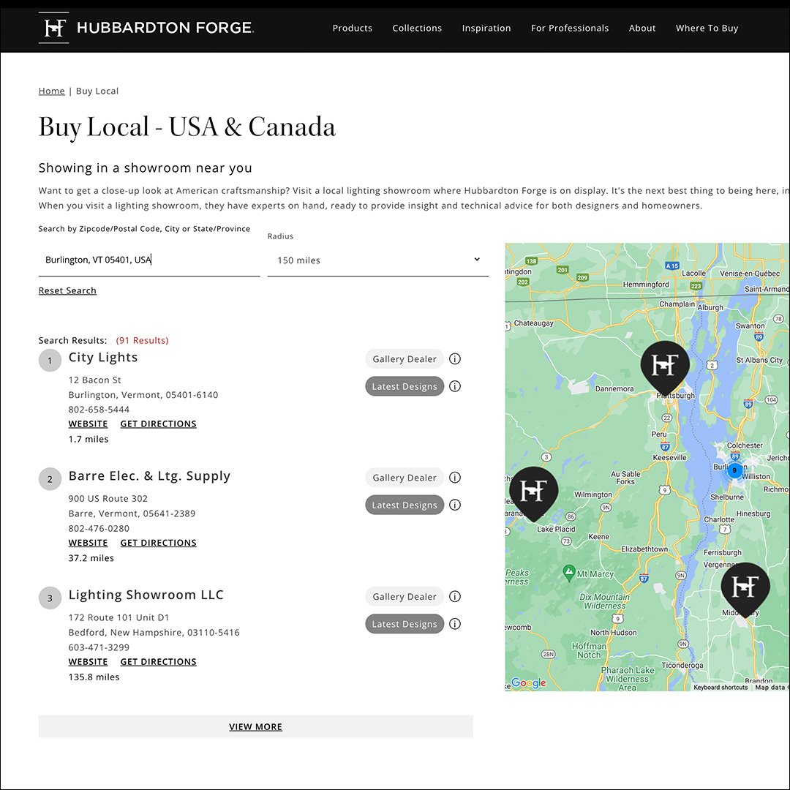Viewport: 790px width, 790px height.
Task: Click the Google logo on the map
Action: [x=529, y=682]
